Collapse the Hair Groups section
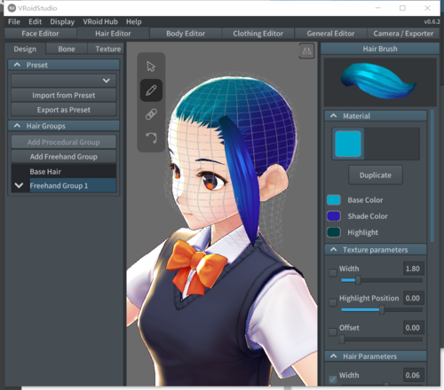Screen dimensions: 444x390 [17, 126]
